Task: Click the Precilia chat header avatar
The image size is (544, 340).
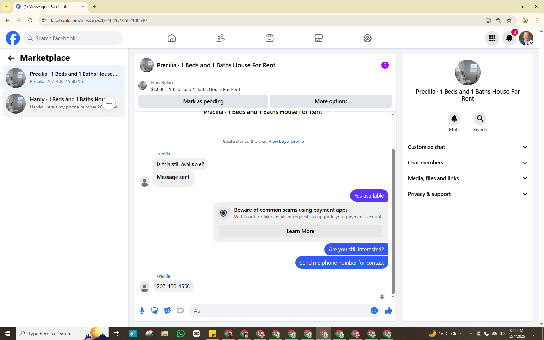Action: coord(147,65)
